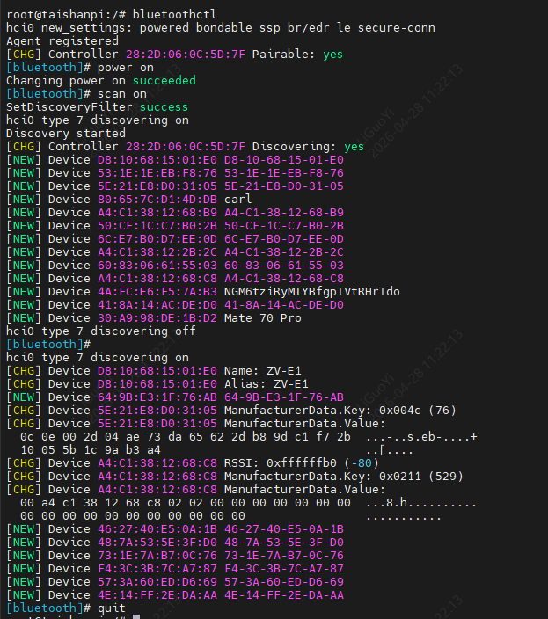Click the device name "carl"
The height and width of the screenshot is (619, 548).
click(237, 200)
